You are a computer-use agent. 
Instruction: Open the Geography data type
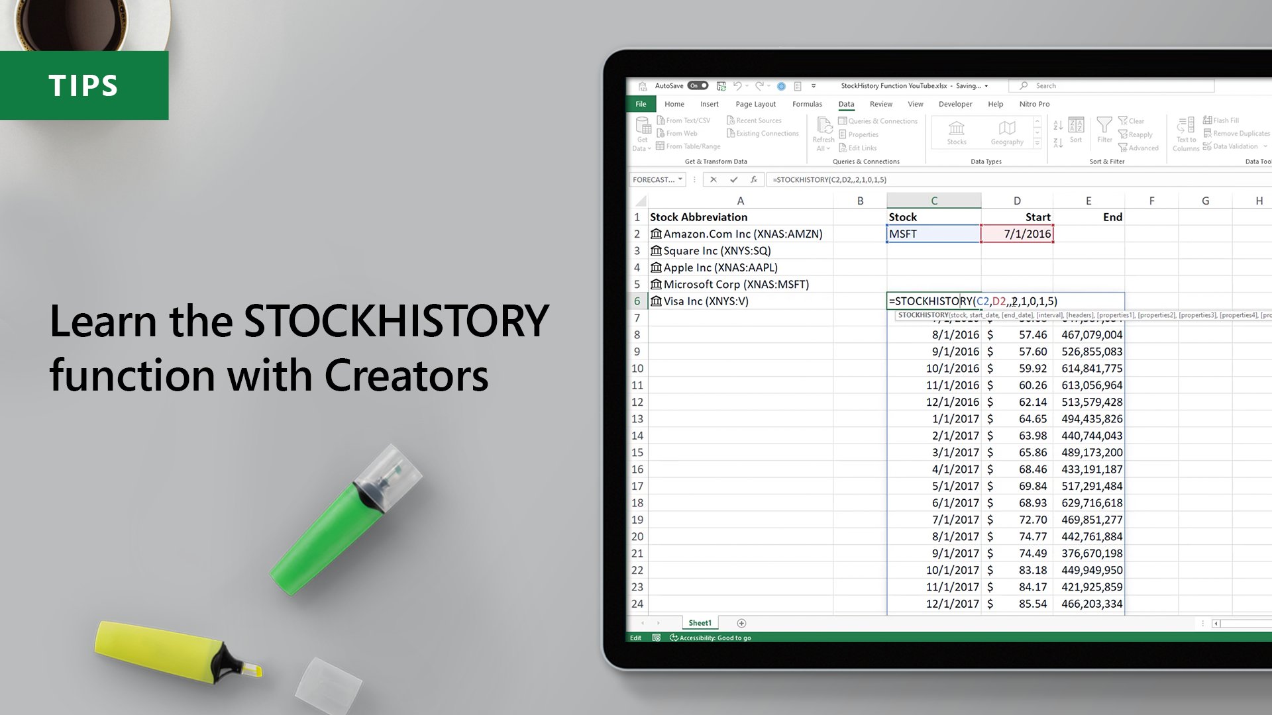pos(1006,131)
